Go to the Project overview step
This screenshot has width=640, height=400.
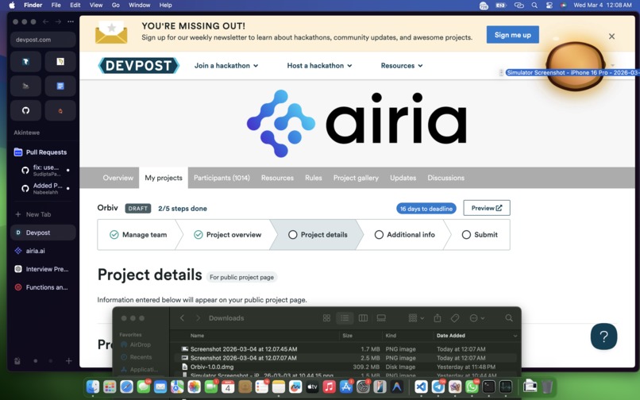coord(228,235)
